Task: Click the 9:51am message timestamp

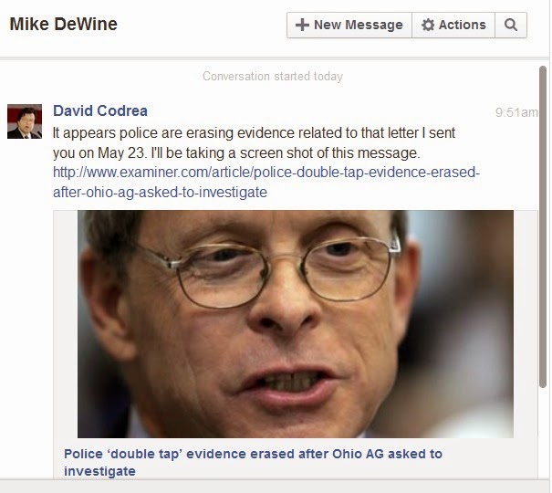Action: coord(516,112)
